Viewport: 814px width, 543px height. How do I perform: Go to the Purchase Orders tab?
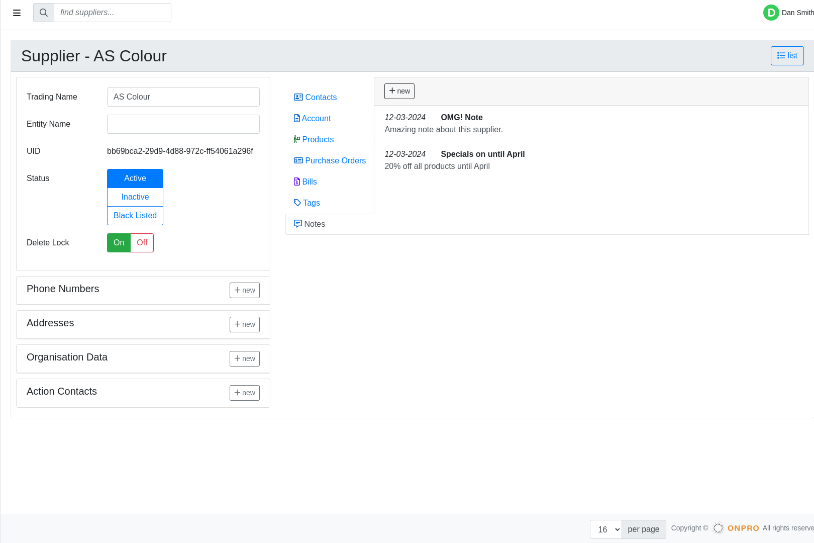point(330,160)
